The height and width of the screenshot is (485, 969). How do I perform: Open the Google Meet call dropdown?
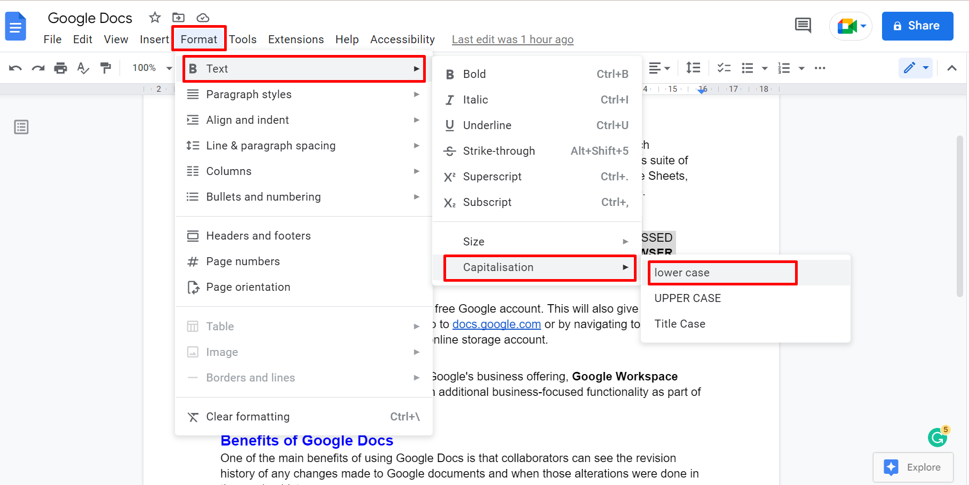click(851, 26)
